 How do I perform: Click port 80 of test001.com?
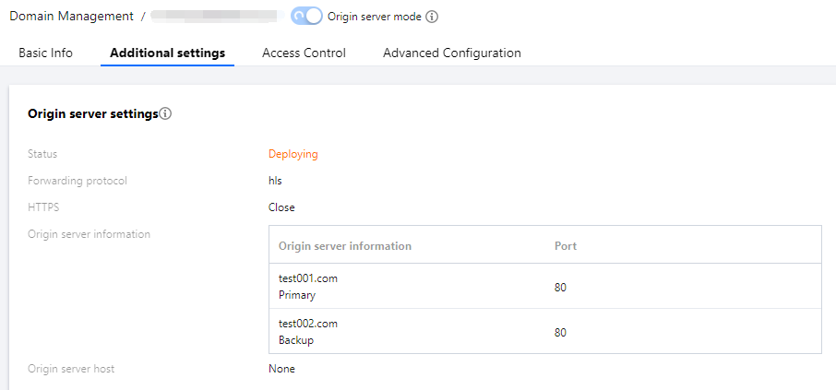point(560,287)
